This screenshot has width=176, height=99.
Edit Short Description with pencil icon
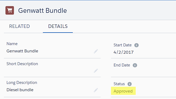coord(96,71)
